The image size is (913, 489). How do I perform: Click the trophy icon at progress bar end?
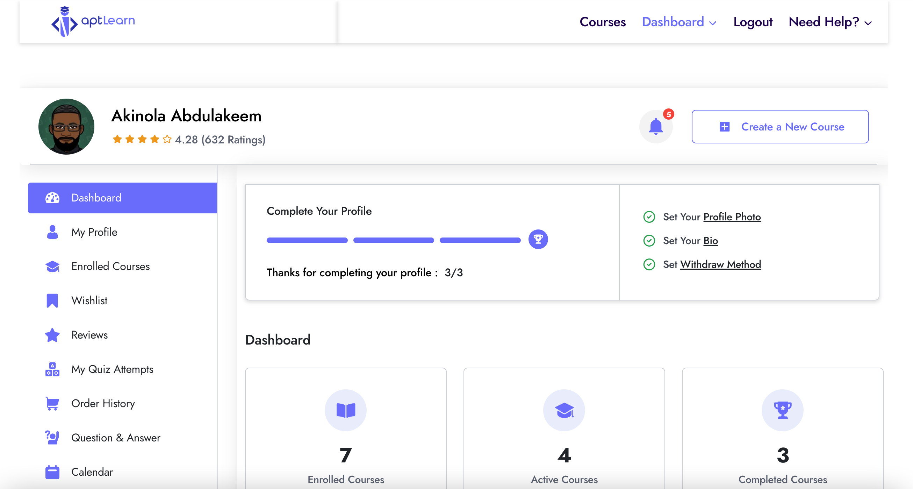538,239
